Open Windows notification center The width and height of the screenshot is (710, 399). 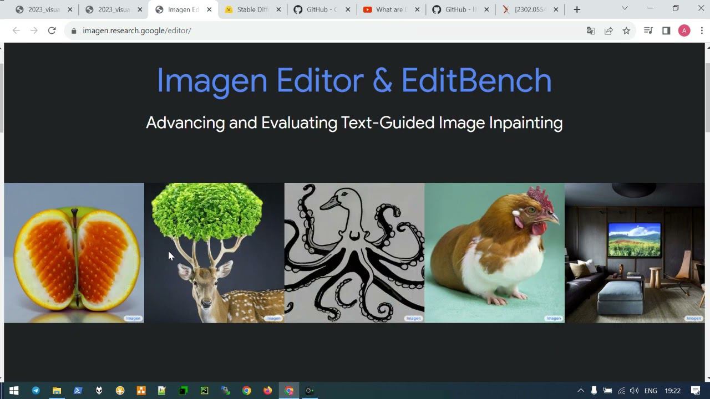(x=696, y=391)
